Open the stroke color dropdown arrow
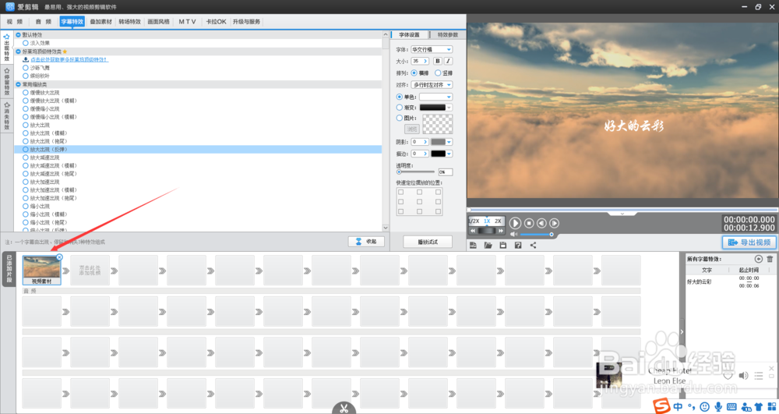Screen dimensions: 779x414 [449, 154]
